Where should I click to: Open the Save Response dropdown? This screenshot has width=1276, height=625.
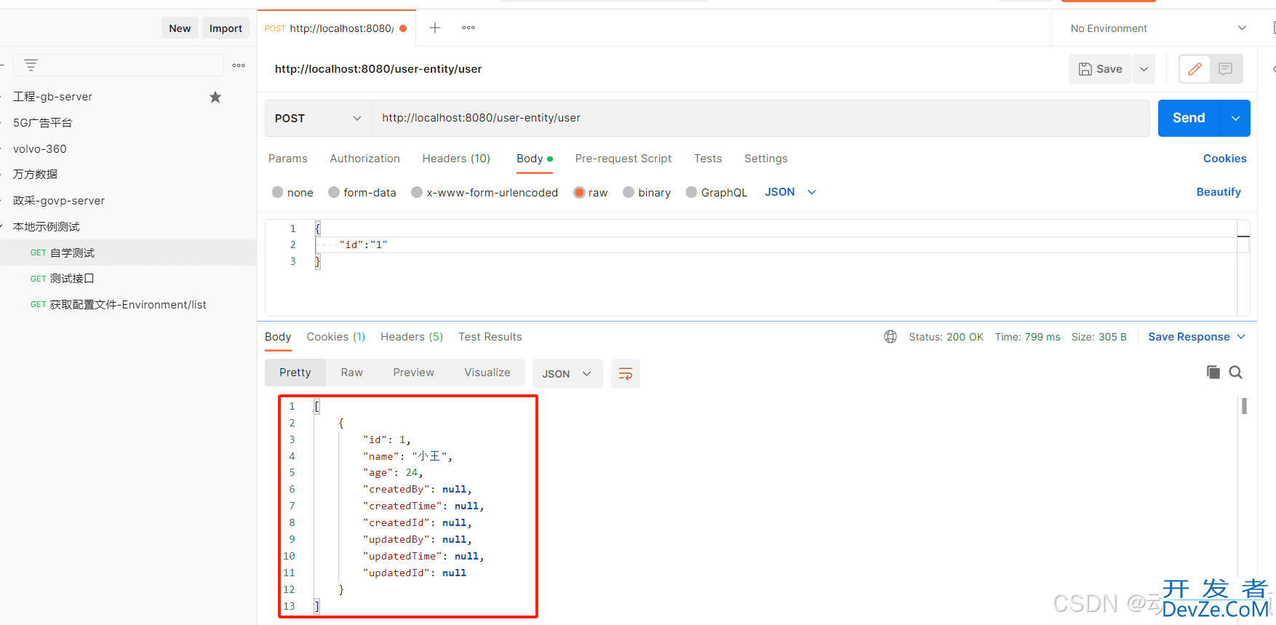(1197, 336)
